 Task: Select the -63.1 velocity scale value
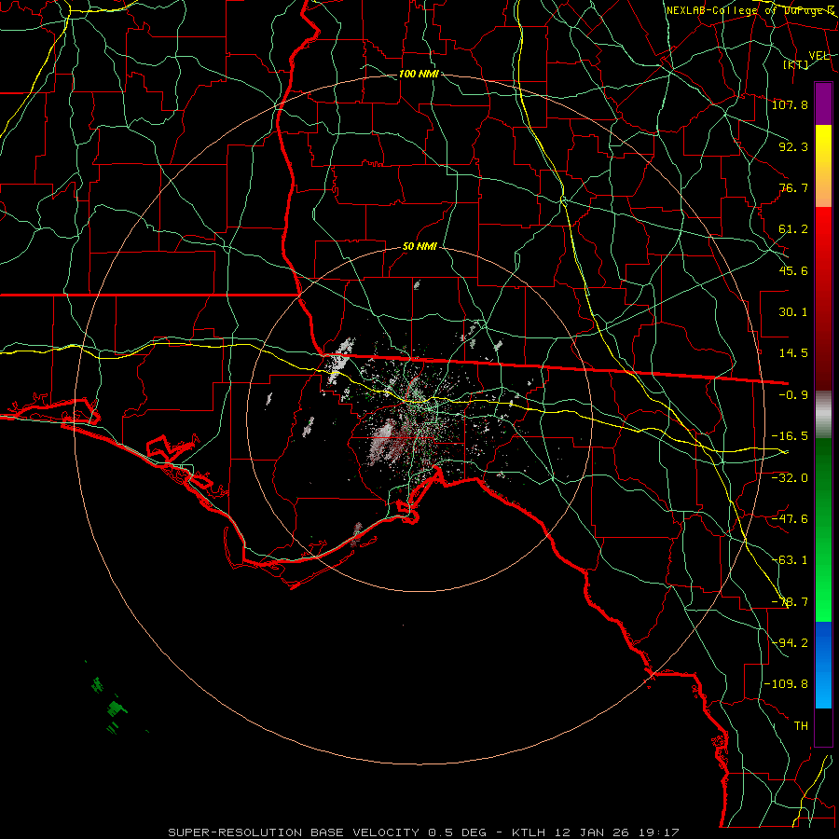click(790, 560)
